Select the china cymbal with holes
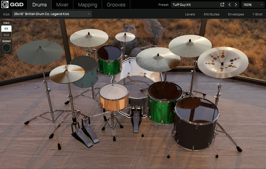The image size is (266, 169). coord(223,62)
